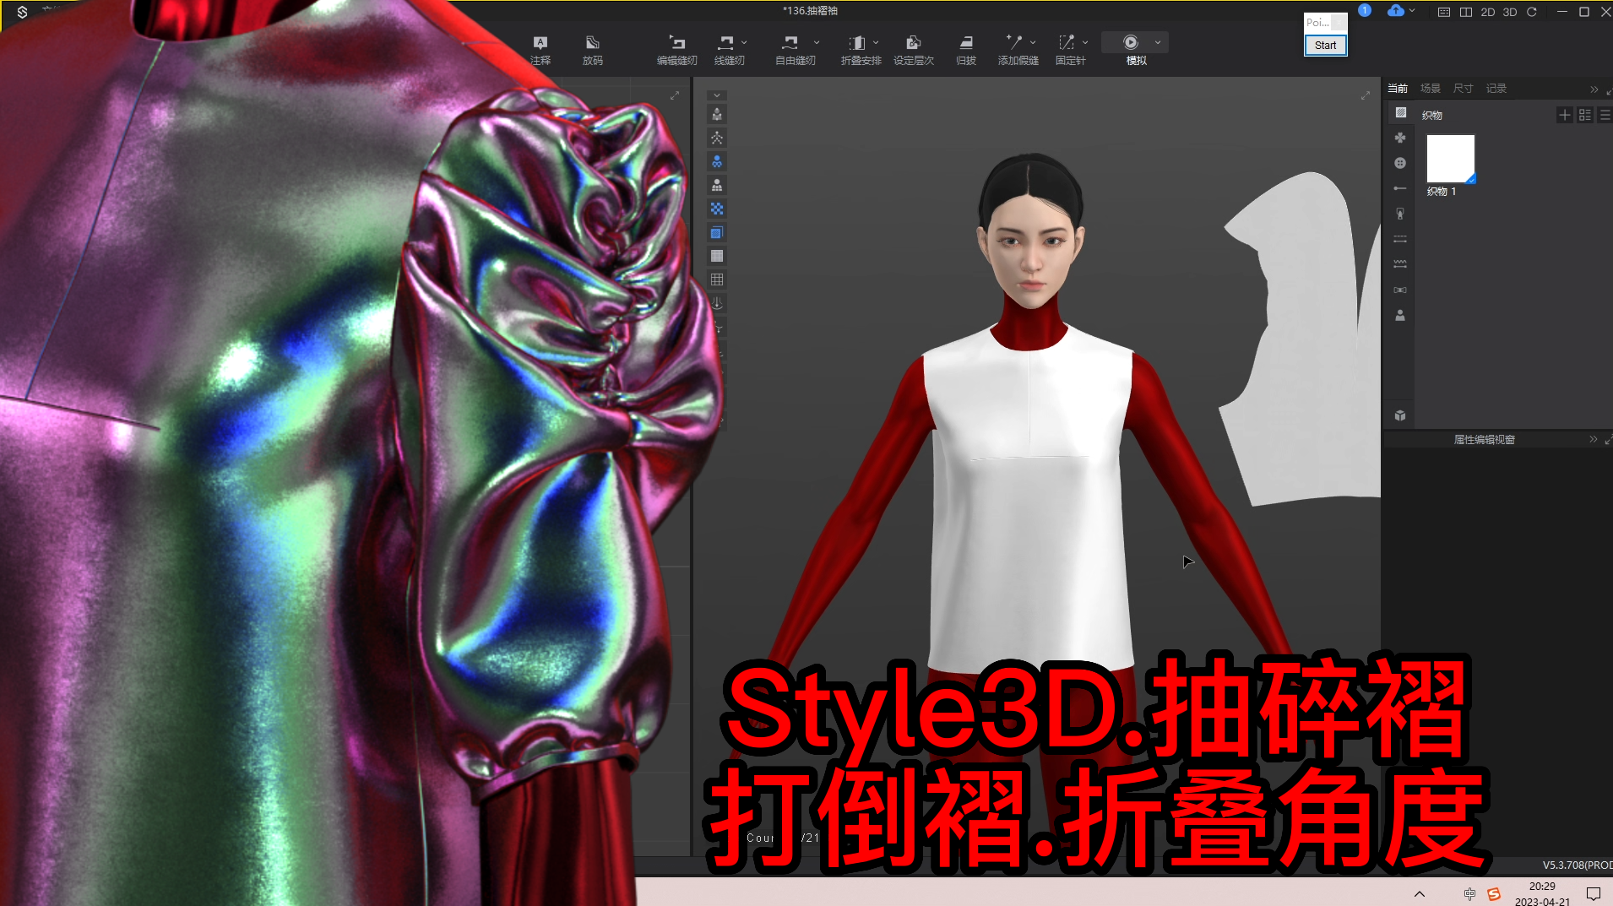Click the Start button in popup
The image size is (1613, 906).
pyautogui.click(x=1325, y=46)
